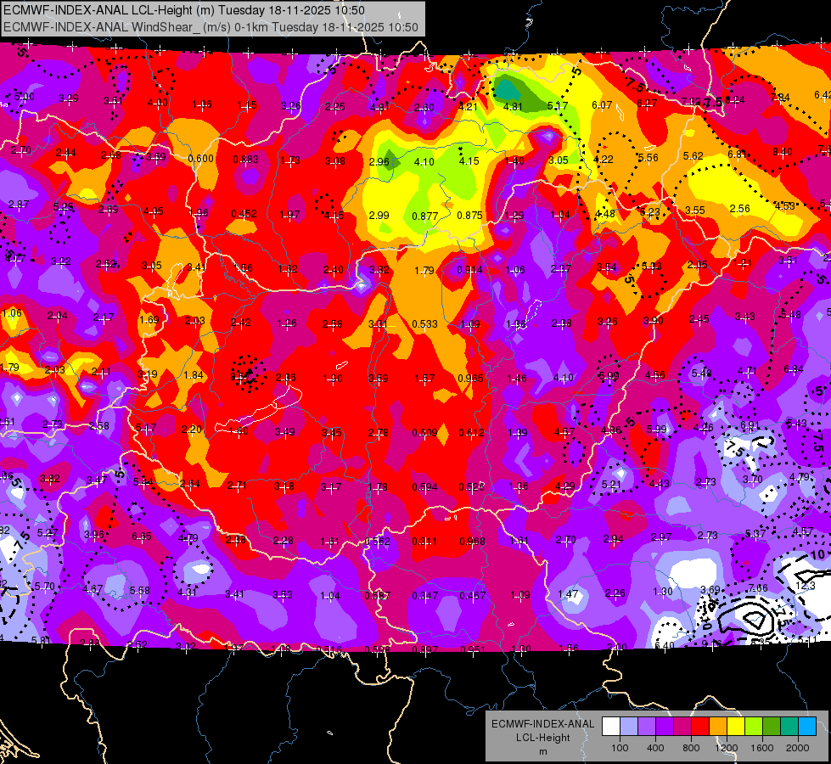Select the value 6.65

click(142, 536)
